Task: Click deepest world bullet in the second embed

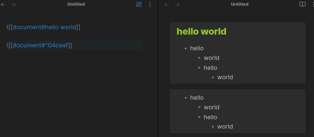Action: click(225, 127)
